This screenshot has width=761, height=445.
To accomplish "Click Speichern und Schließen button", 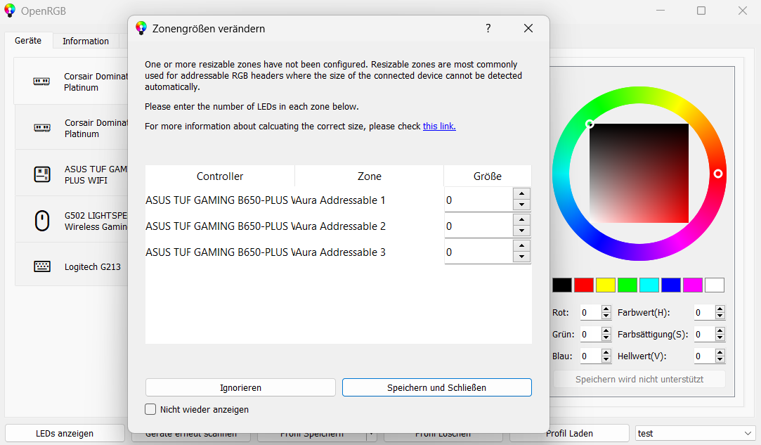I will [x=437, y=387].
